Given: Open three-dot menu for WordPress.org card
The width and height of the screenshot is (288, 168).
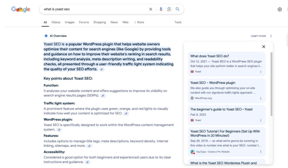Looking at the screenshot, I should (261, 98).
